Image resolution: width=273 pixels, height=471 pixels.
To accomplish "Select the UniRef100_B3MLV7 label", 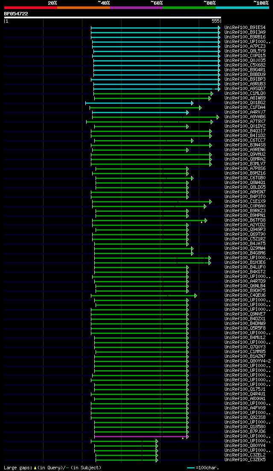I will pos(245,164).
